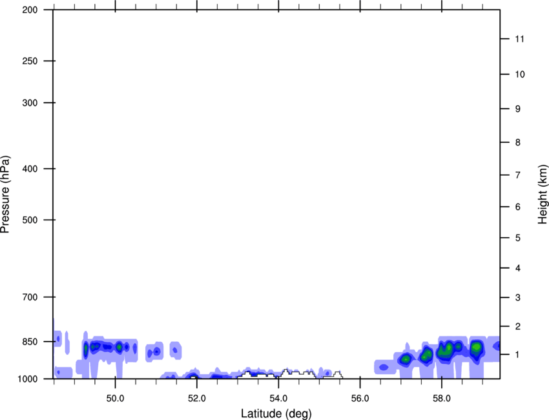The height and width of the screenshot is (420, 549).
Task: Click the 10 km height label
Action: coord(520,74)
